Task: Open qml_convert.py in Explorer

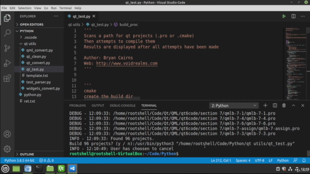Action: pos(40,50)
